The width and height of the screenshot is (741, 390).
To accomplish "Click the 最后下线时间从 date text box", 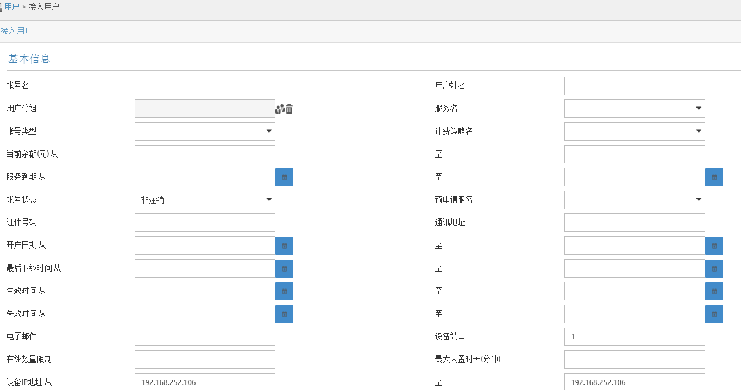I will pos(205,268).
